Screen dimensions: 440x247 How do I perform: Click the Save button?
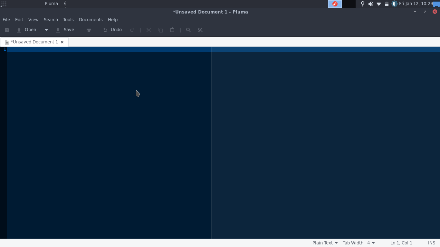point(65,30)
